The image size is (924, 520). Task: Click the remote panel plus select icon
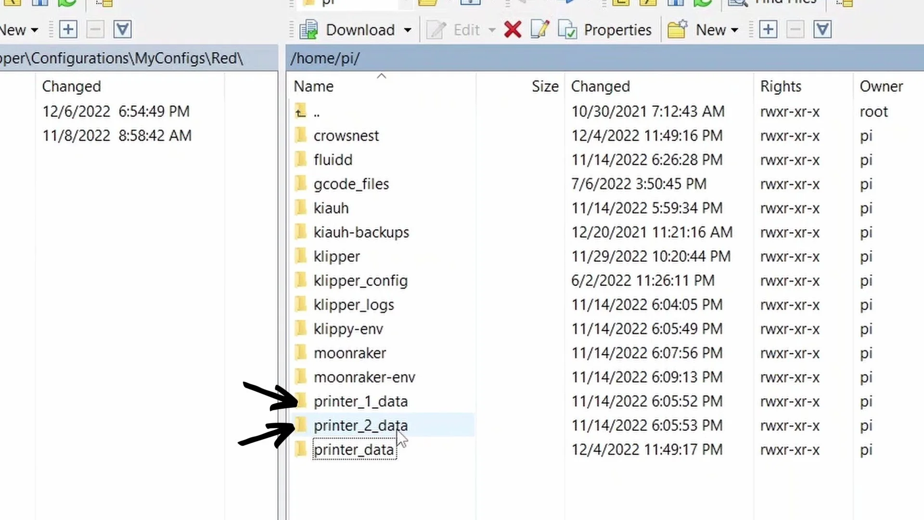(768, 30)
